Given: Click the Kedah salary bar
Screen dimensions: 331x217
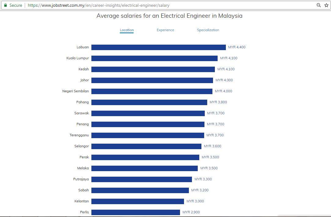Looking at the screenshot, I should [153, 69].
